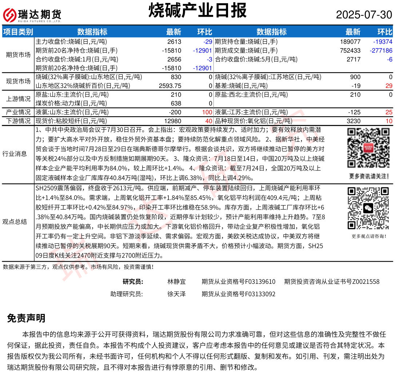The width and height of the screenshot is (395, 372).
Task: Click the 期货市场 category cell
Action: (x=18, y=55)
